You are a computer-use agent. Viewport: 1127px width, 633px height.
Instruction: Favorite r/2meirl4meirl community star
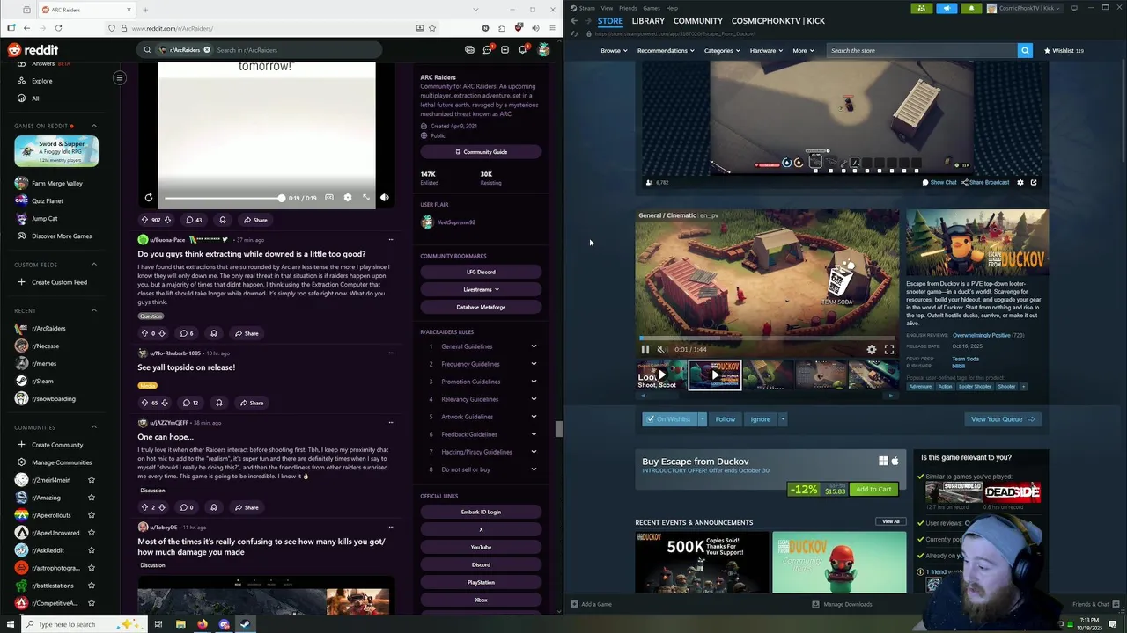(x=91, y=480)
